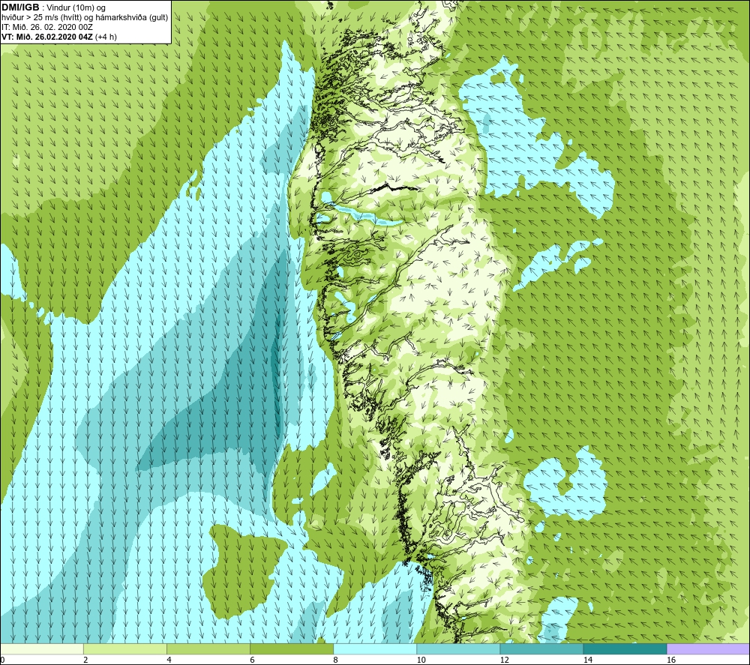
Task: Click the turquoise 10–12 legend swatch
Action: [x=458, y=649]
